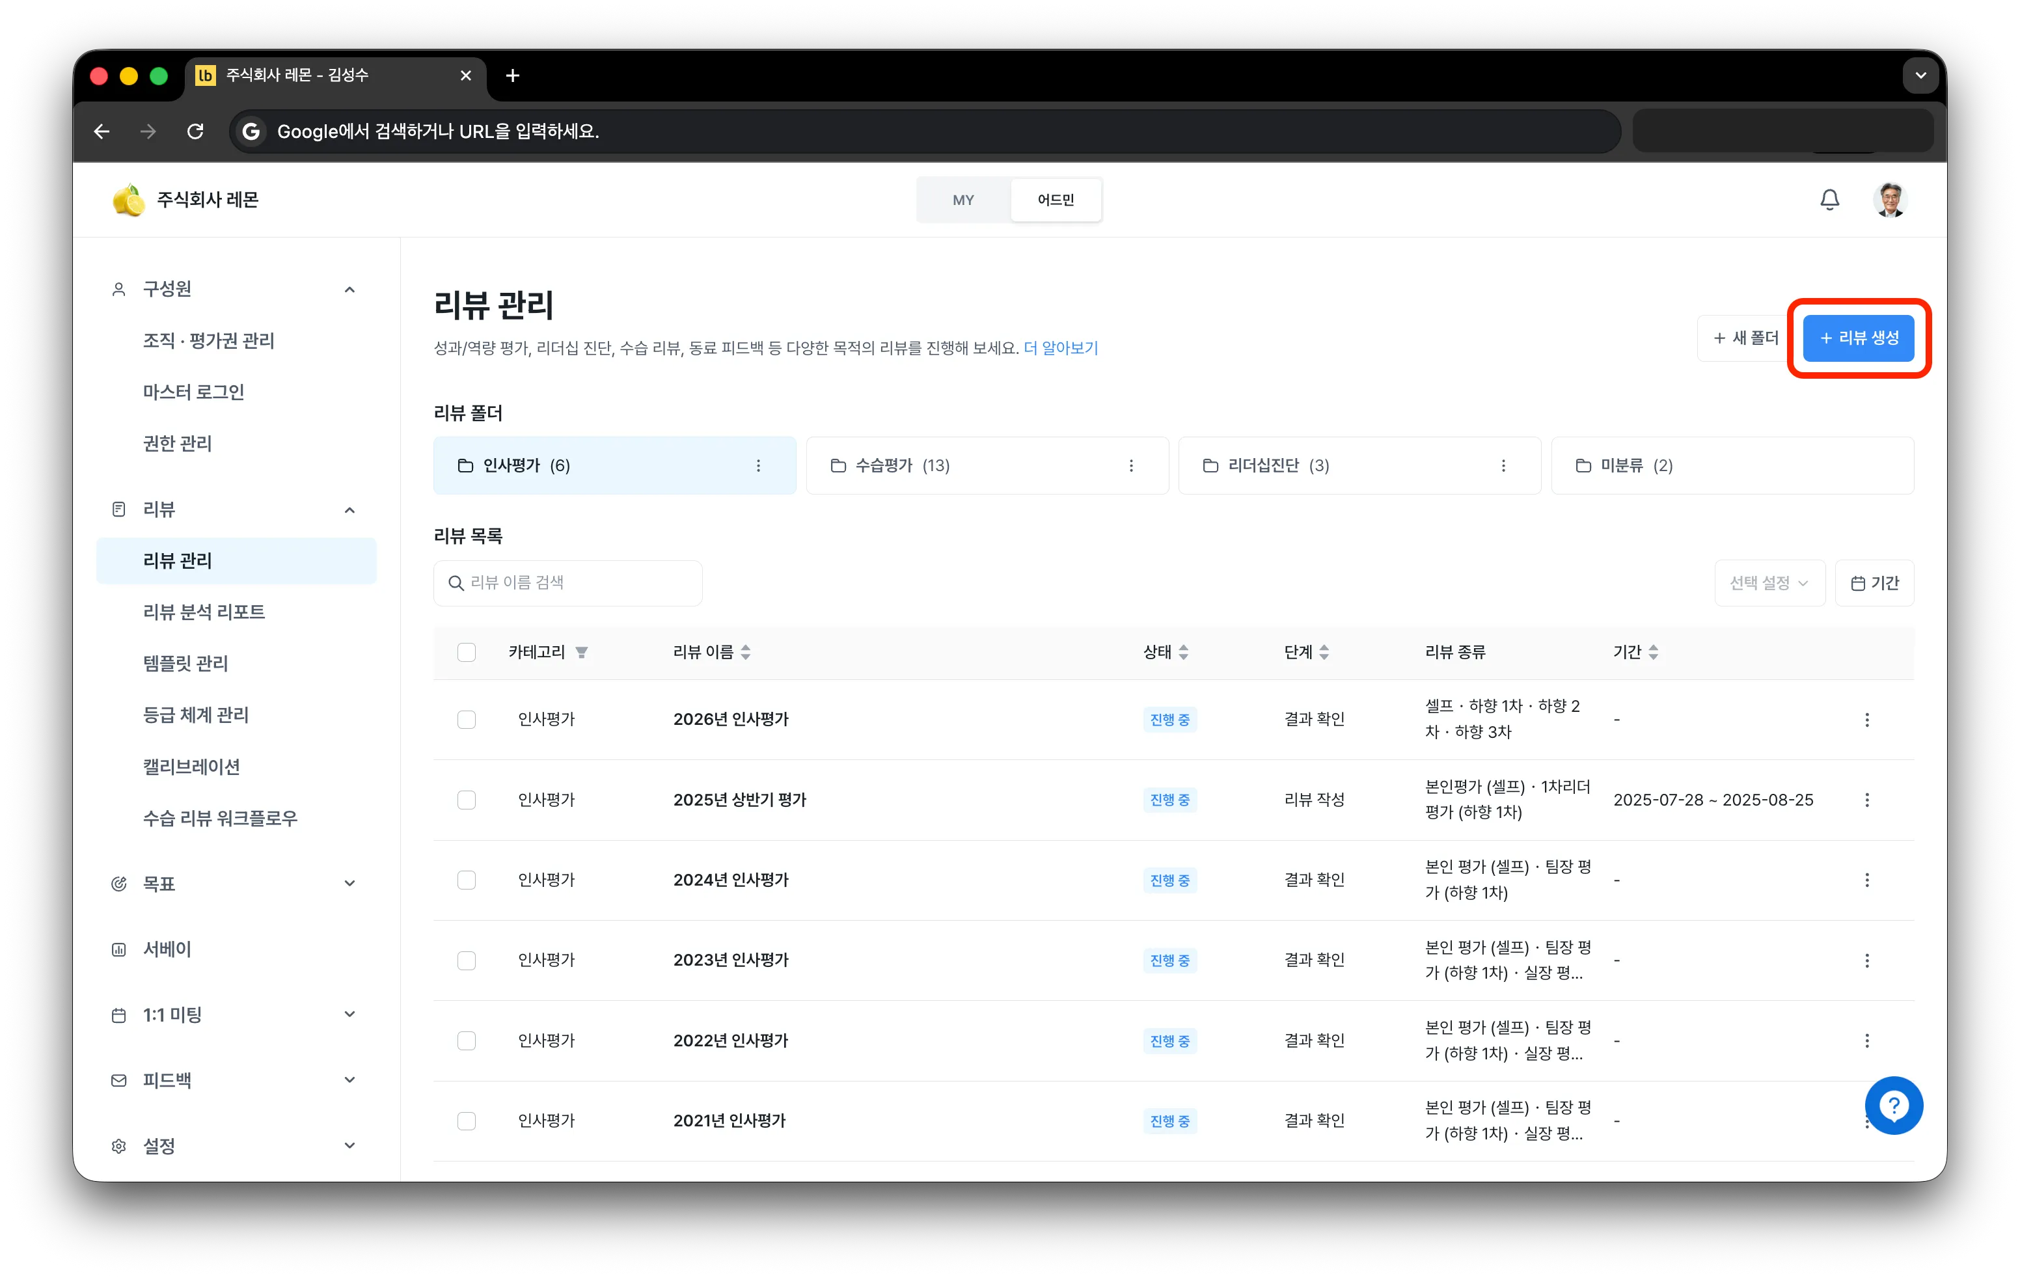Open row menu for 2024년 인사평가

[1866, 880]
